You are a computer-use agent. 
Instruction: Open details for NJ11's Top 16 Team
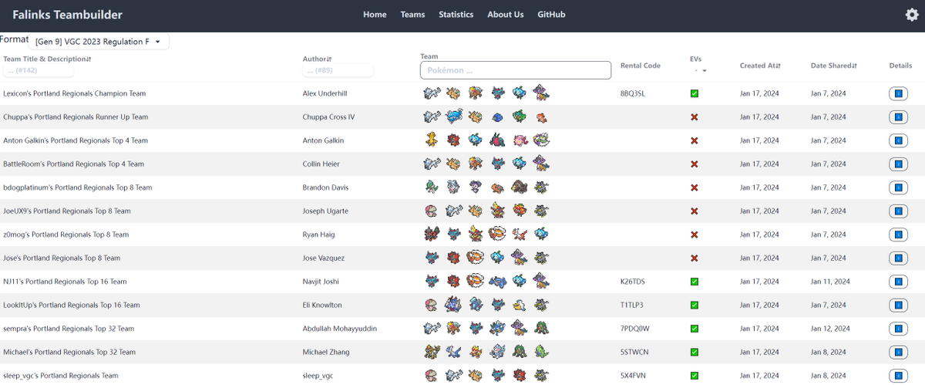coord(897,282)
